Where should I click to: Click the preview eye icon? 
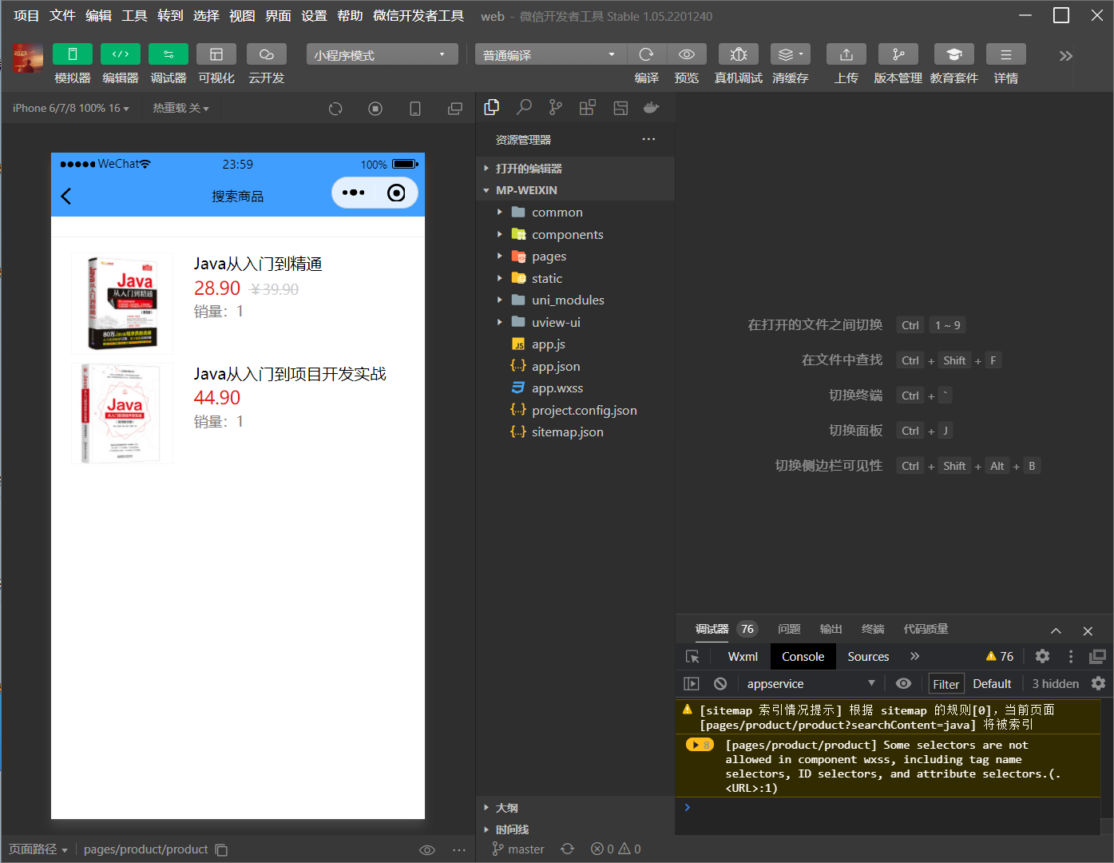[x=687, y=54]
